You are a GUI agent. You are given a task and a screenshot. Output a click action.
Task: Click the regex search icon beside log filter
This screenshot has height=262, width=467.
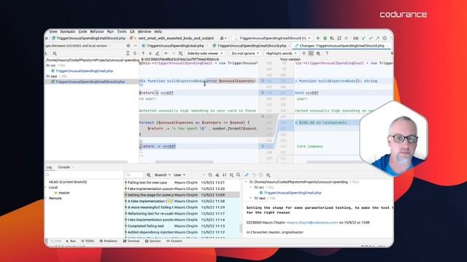149,175
